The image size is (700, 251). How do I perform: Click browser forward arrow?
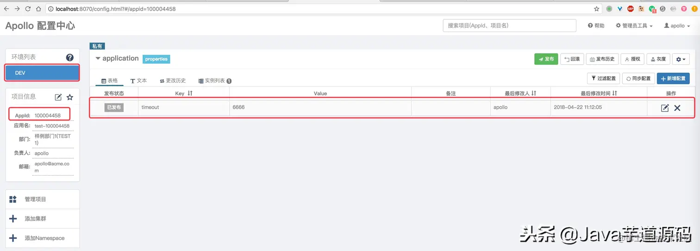click(17, 9)
